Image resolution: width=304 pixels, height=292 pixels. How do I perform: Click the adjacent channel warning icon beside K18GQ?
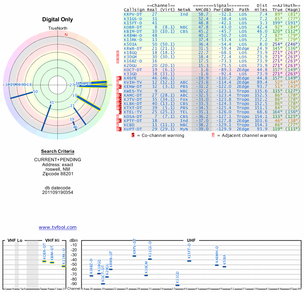click(x=117, y=52)
